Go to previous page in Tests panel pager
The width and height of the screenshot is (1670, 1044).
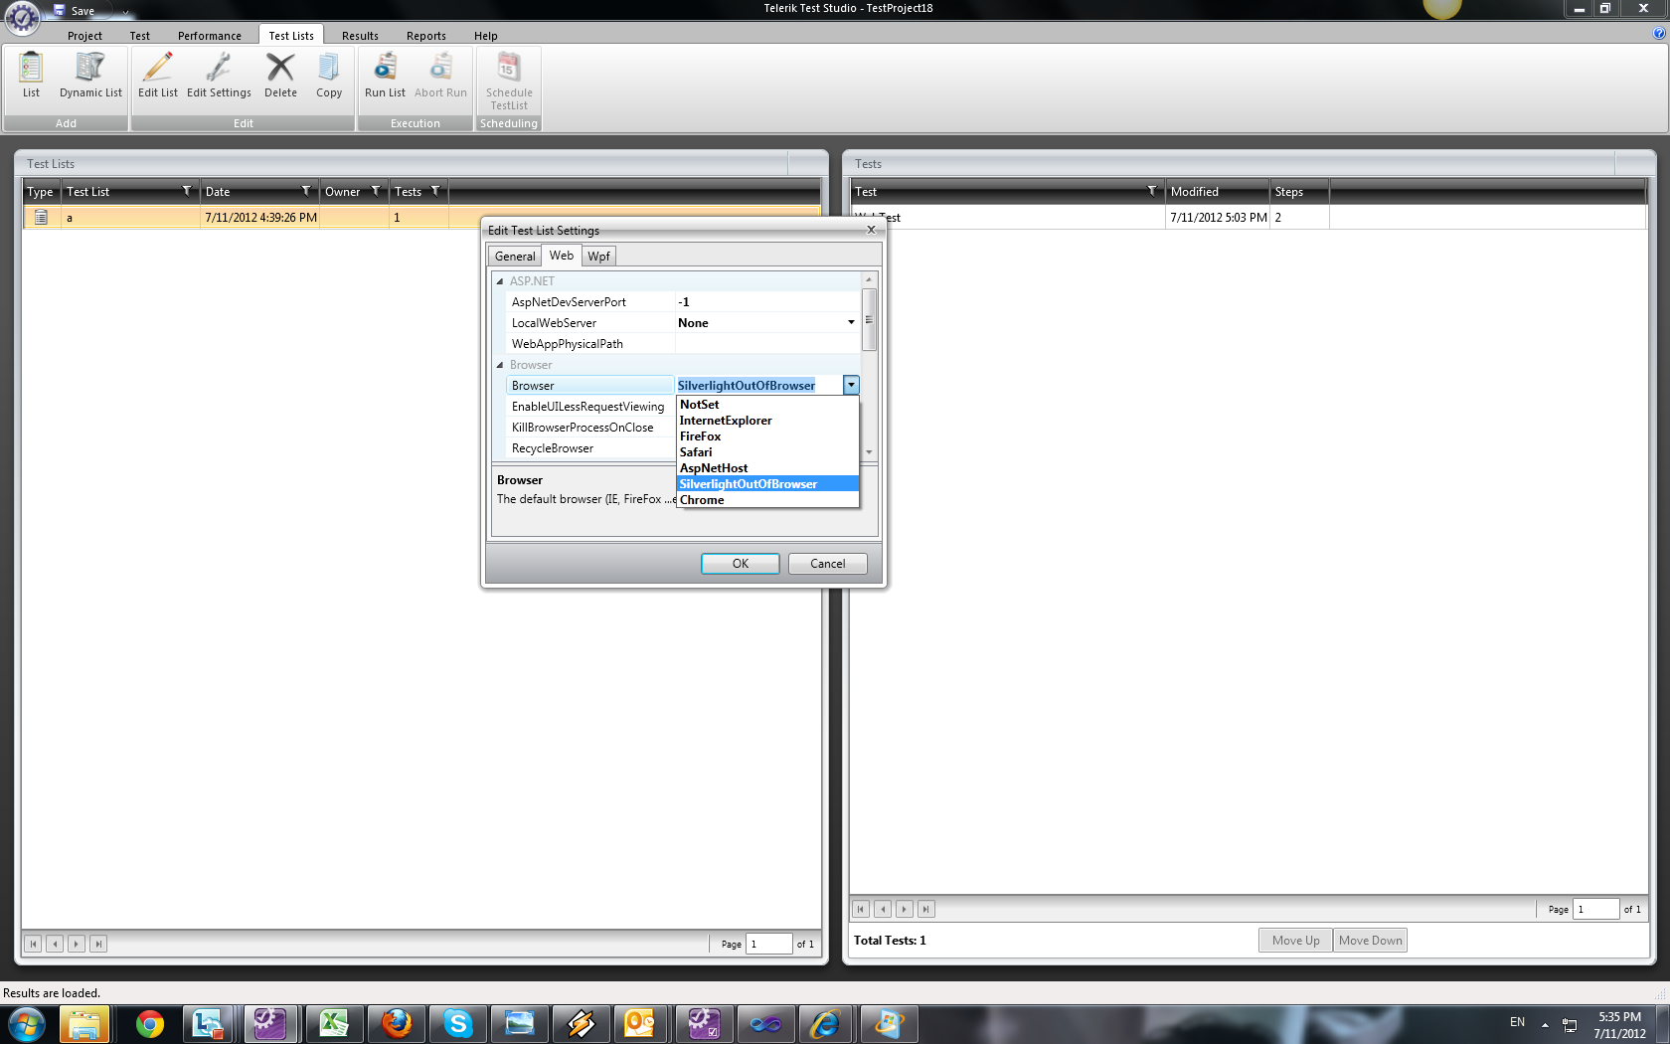coord(883,908)
